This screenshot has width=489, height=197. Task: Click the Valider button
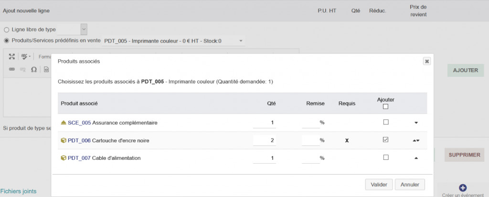(x=379, y=184)
